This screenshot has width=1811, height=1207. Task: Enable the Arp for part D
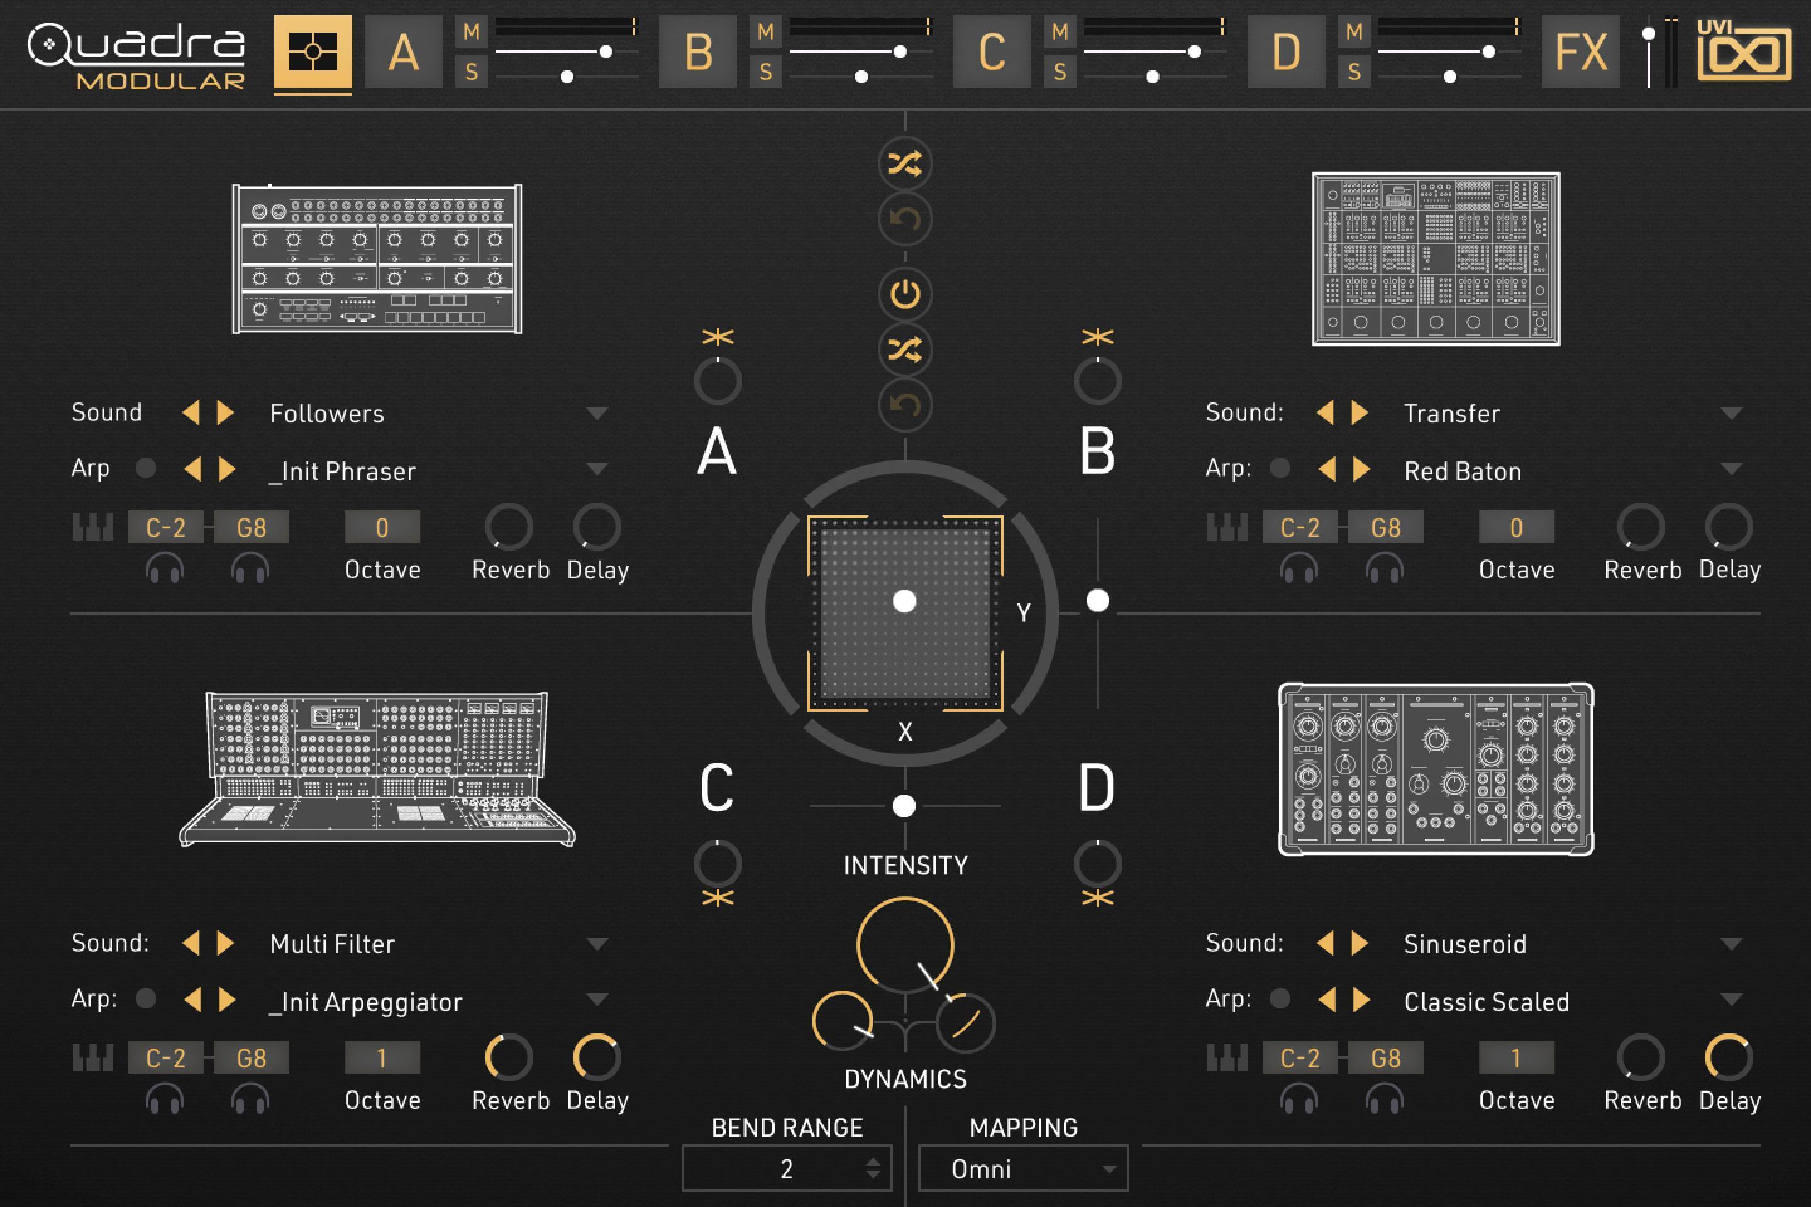pyautogui.click(x=1280, y=998)
